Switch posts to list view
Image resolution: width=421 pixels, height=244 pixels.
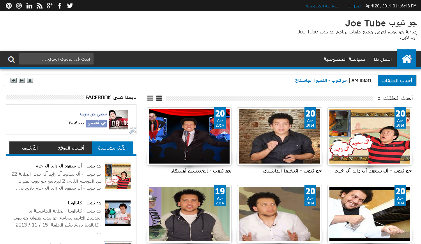(150, 98)
